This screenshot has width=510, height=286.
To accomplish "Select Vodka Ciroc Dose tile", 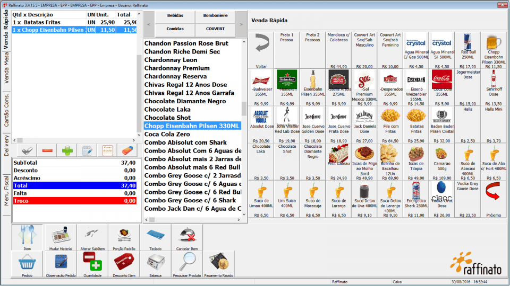I will point(441,199).
